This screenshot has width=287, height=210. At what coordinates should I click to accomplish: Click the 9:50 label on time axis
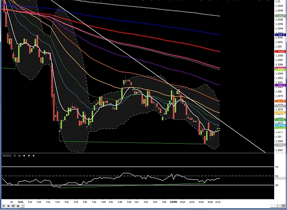(x=129, y=202)
